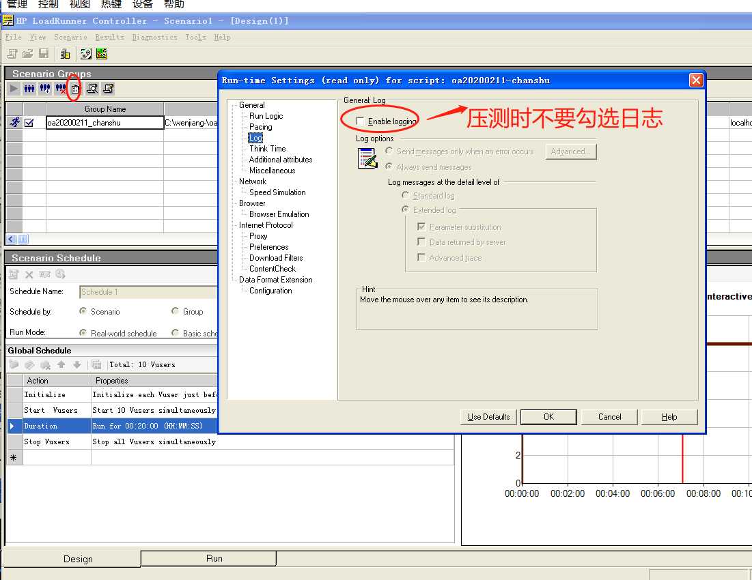Toggle Advanced trace checkbox
This screenshot has height=580, width=752.
[421, 257]
